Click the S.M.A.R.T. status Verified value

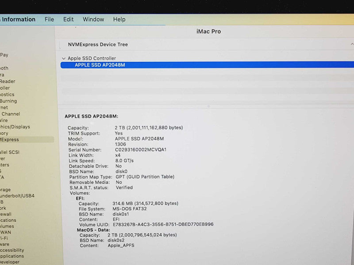(124, 187)
